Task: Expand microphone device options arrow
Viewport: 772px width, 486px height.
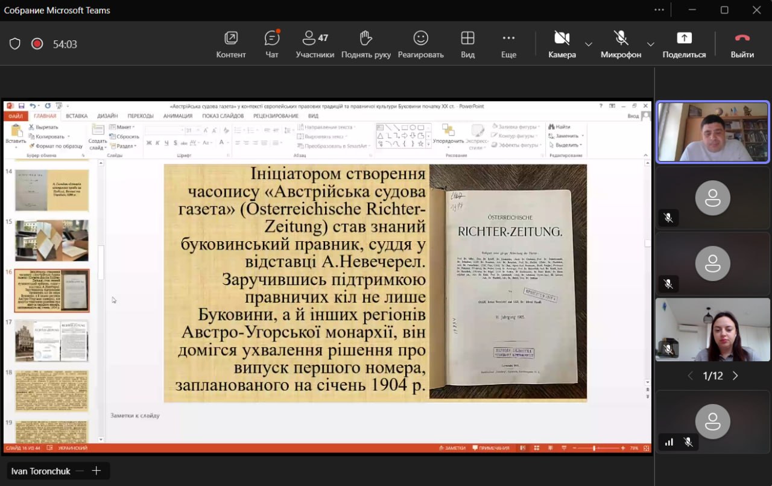Action: [x=650, y=44]
